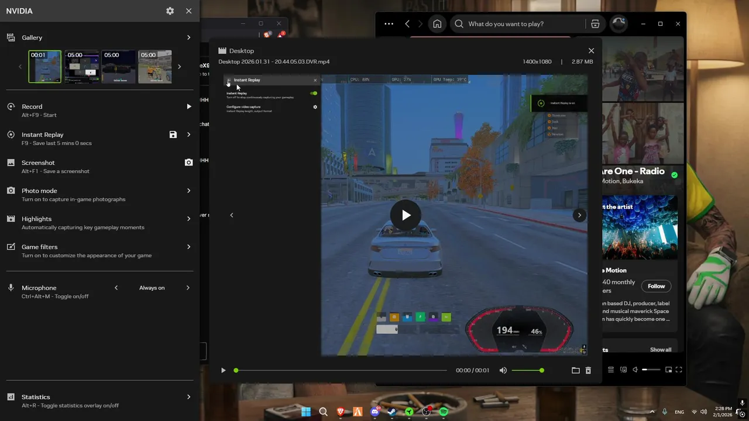
Task: Click the Record circle icon
Action: pos(11,106)
